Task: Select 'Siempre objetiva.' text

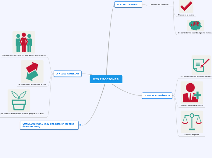Action: [192, 135]
